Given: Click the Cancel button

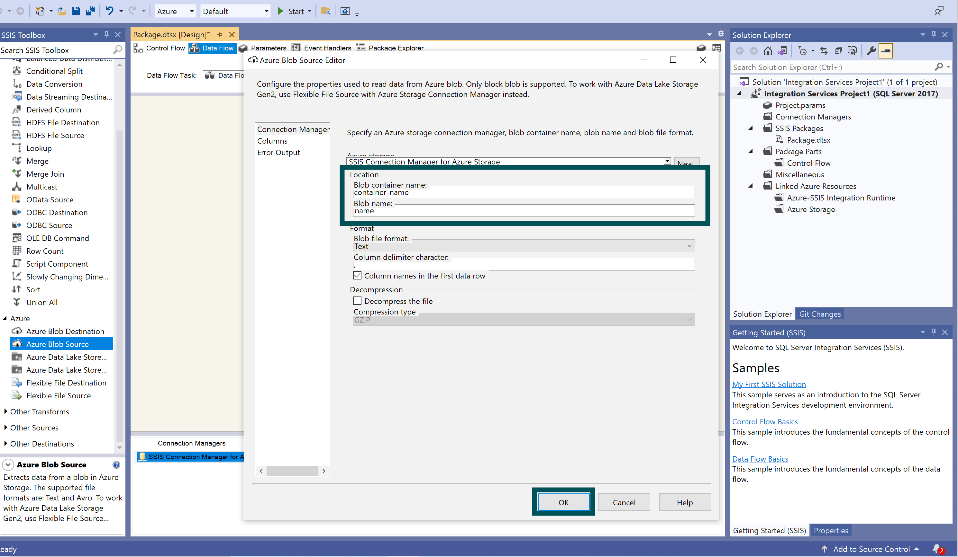Looking at the screenshot, I should (624, 502).
